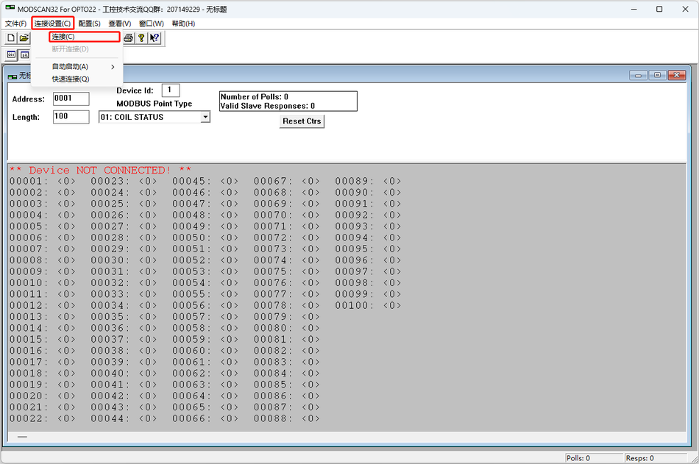The image size is (699, 464).
Task: Choose 快速连接(Q) from the menu
Action: pos(71,79)
